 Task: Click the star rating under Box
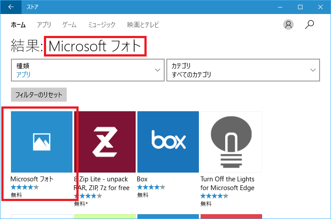(x=151, y=187)
